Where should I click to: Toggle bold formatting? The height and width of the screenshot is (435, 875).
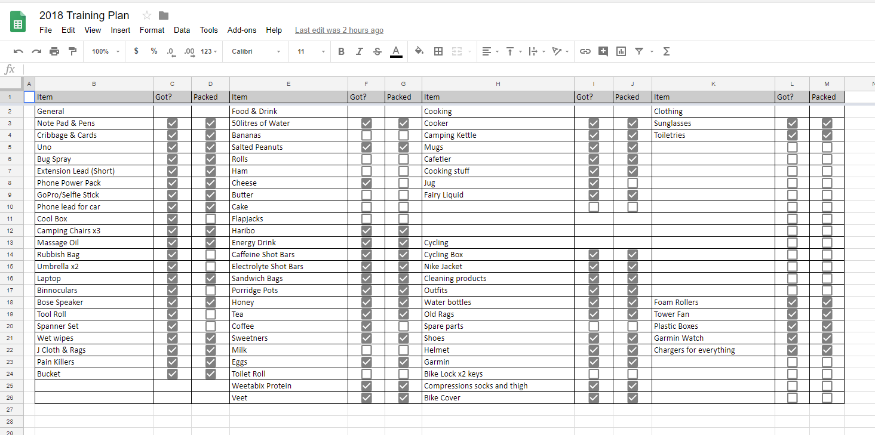(x=341, y=51)
